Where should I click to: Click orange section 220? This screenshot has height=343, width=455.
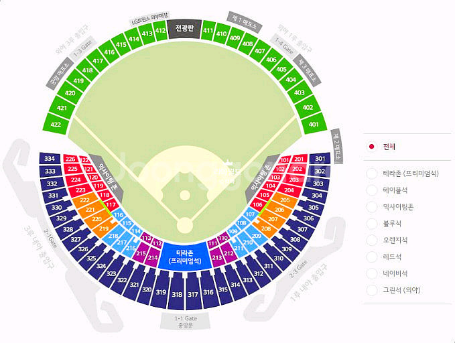(97, 219)
